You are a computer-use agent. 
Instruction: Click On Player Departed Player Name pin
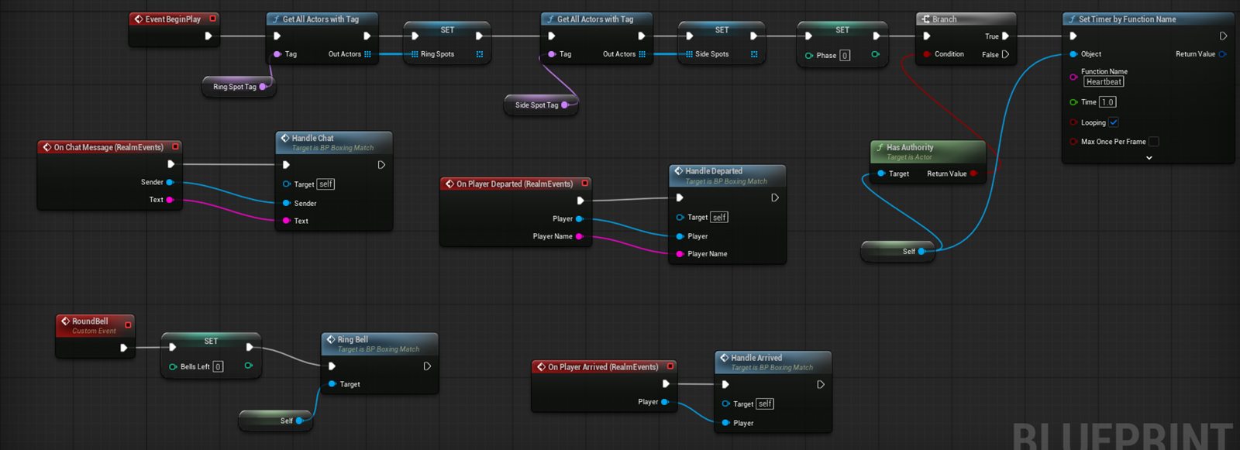[579, 236]
